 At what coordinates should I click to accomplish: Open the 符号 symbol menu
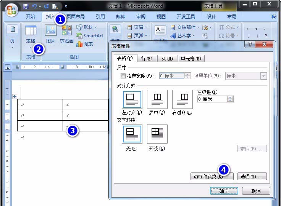229,36
